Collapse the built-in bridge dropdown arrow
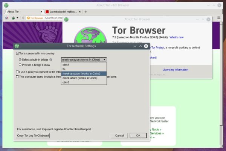226x151 pixels. (104, 59)
